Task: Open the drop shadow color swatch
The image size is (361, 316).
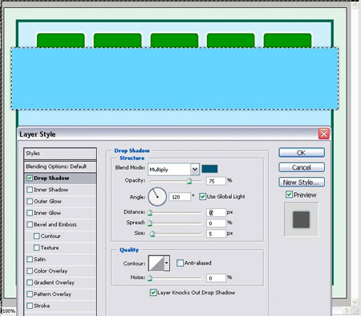Action: coord(209,169)
